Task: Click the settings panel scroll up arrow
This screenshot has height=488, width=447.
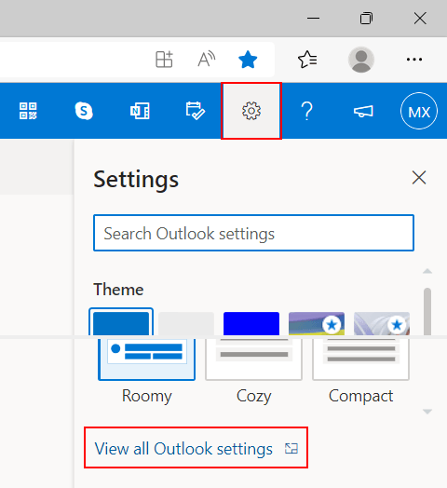Action: (x=427, y=271)
